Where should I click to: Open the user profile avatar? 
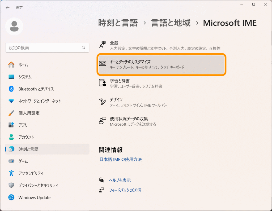(14, 26)
